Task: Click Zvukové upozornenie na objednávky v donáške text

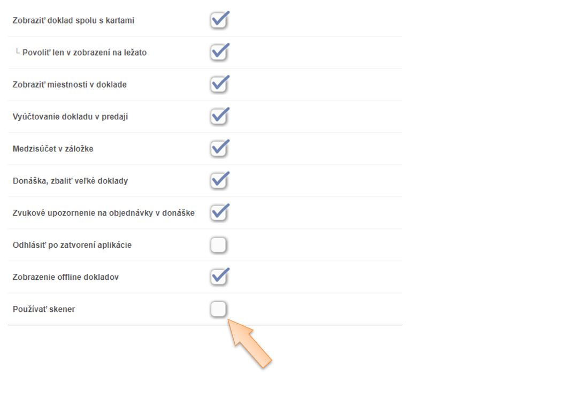Action: (103, 213)
